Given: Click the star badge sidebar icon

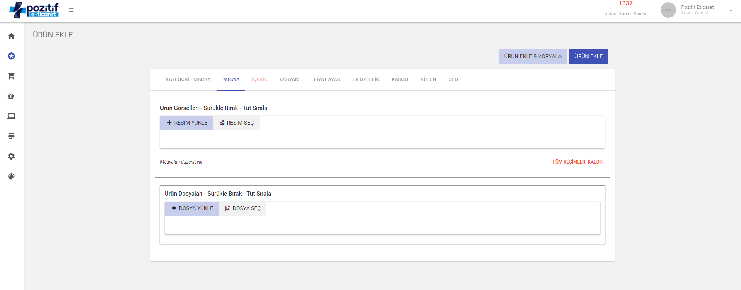Looking at the screenshot, I should point(11,56).
